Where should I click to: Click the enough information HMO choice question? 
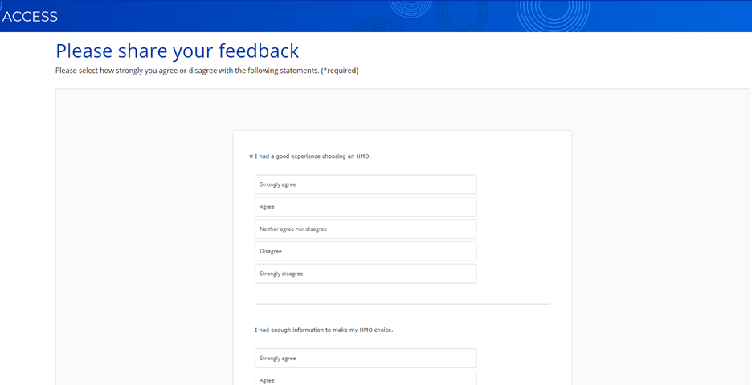pyautogui.click(x=324, y=330)
